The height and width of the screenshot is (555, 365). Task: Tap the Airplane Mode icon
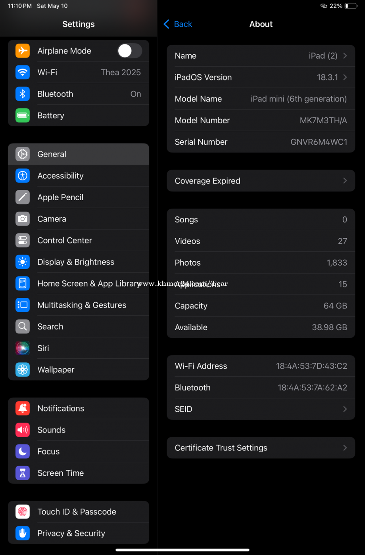click(23, 51)
